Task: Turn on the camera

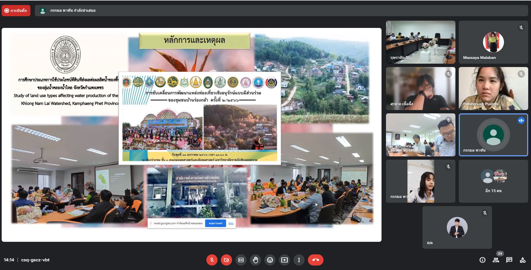Action: point(226,260)
